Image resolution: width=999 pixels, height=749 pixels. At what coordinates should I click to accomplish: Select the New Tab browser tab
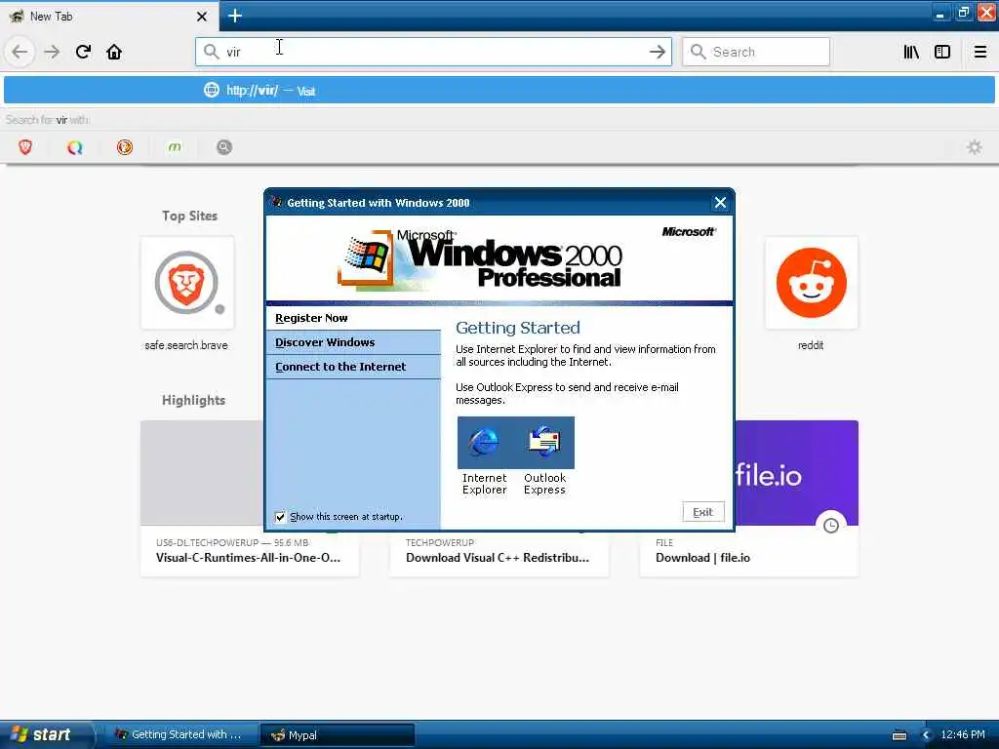tap(108, 17)
